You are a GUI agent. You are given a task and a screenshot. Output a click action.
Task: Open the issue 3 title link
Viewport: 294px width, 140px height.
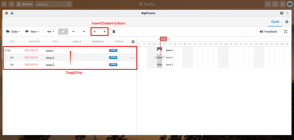(50, 58)
